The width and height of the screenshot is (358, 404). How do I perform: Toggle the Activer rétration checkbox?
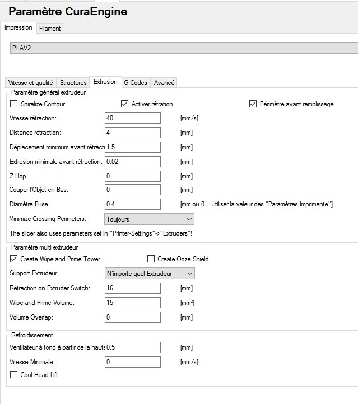point(125,104)
